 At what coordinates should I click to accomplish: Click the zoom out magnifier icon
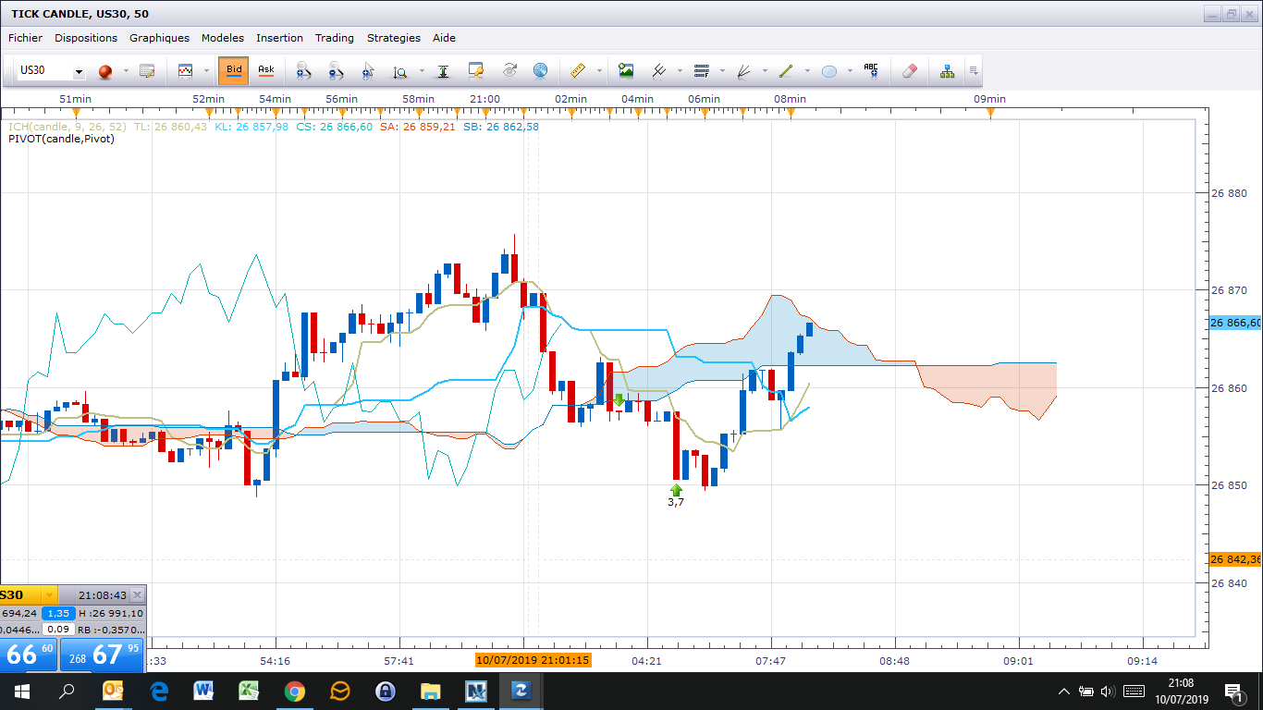[336, 71]
